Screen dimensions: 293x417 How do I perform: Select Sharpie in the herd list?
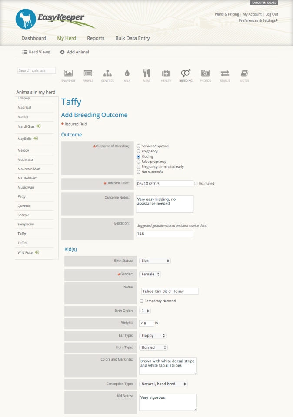[23, 215]
